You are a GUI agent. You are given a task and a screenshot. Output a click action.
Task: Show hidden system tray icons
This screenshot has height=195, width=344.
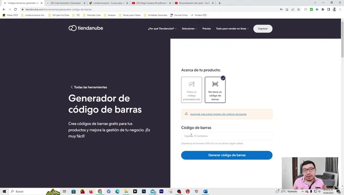tap(302, 191)
